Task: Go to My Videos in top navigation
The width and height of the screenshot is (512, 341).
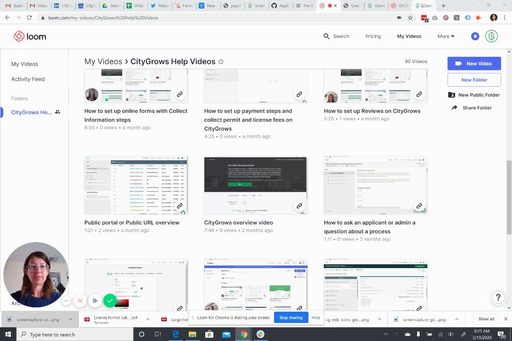Action: [x=409, y=36]
